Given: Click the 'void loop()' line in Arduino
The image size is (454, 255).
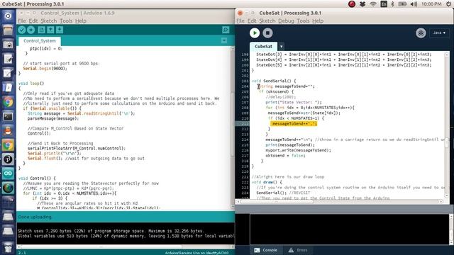Looking at the screenshot, I should point(31,84).
